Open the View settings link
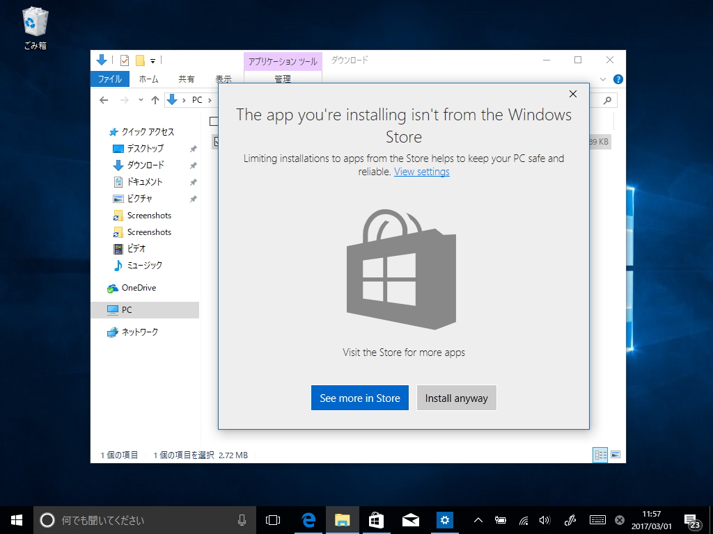713x534 pixels. 421,172
